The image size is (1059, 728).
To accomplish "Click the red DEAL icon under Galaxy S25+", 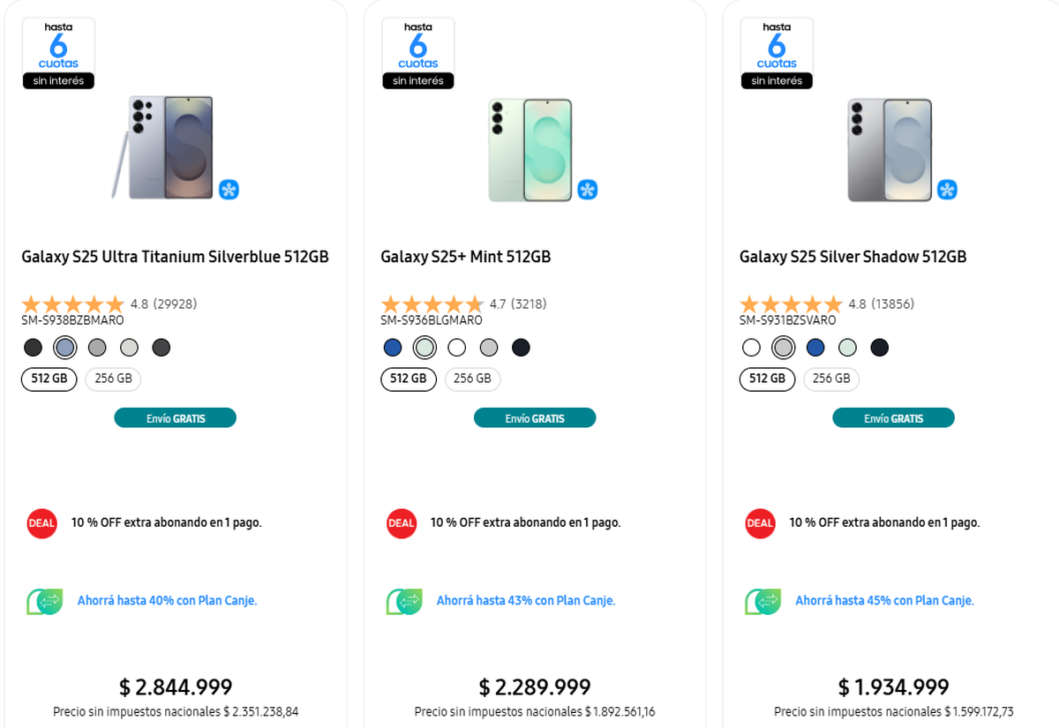I will [x=401, y=522].
